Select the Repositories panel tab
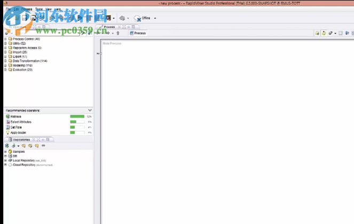Screen dimensions: 354x224 click(x=21, y=139)
